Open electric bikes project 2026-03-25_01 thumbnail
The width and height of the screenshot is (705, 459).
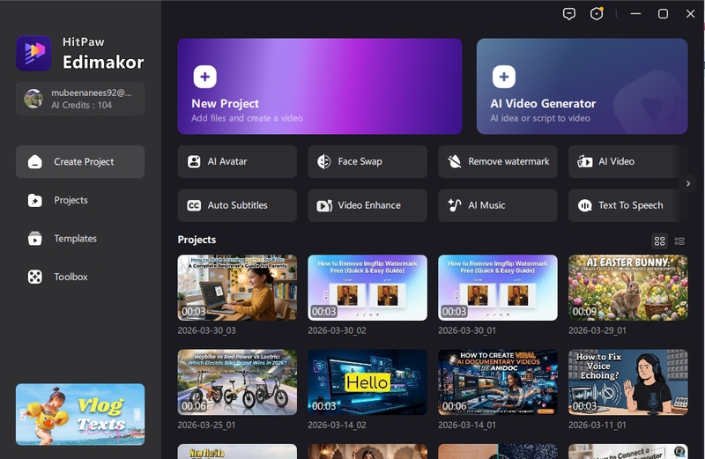tap(237, 382)
